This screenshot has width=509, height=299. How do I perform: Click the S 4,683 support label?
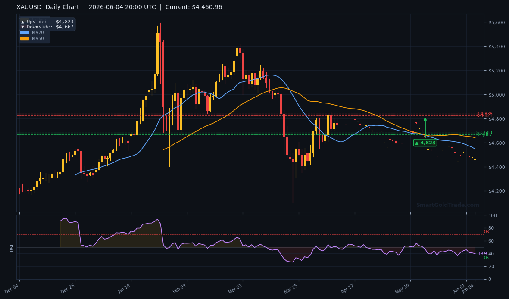(484, 132)
